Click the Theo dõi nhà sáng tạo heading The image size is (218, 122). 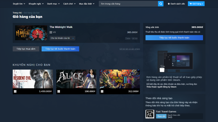pos(159,98)
